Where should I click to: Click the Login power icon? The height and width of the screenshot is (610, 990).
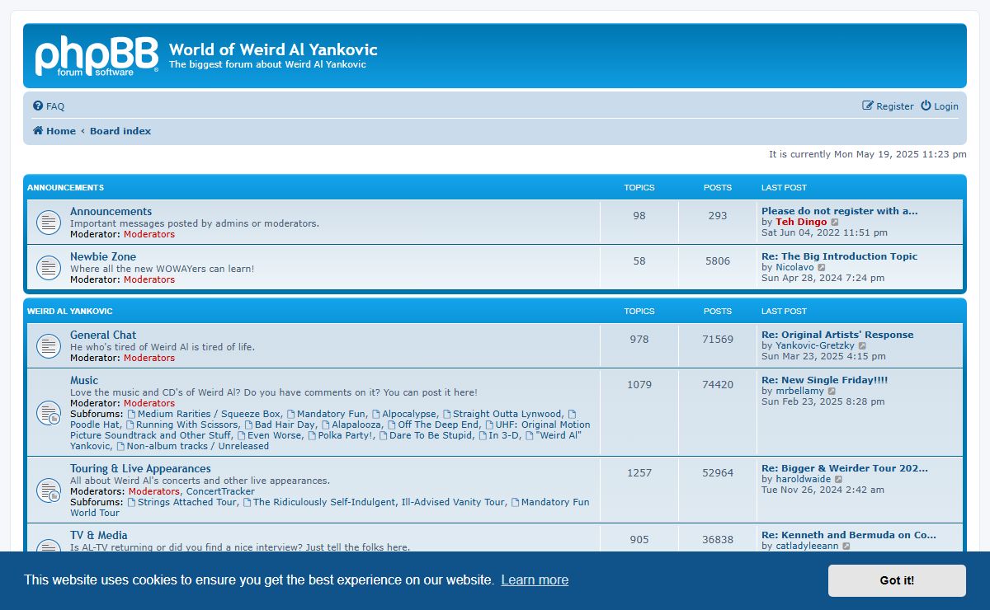pos(926,106)
